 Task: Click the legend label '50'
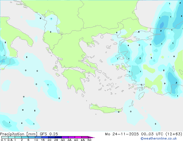click(89, 140)
